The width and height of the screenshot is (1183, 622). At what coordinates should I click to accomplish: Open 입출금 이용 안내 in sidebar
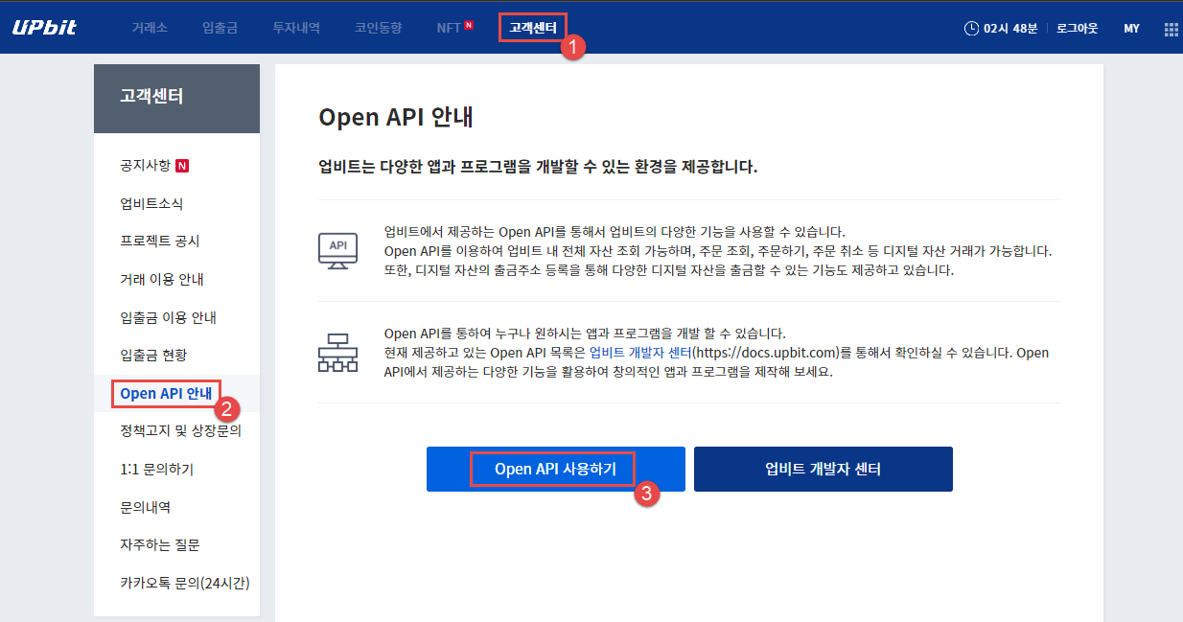(x=169, y=317)
